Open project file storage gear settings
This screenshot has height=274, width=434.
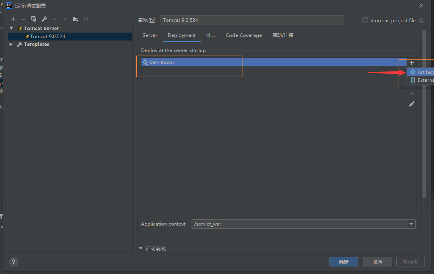421,21
